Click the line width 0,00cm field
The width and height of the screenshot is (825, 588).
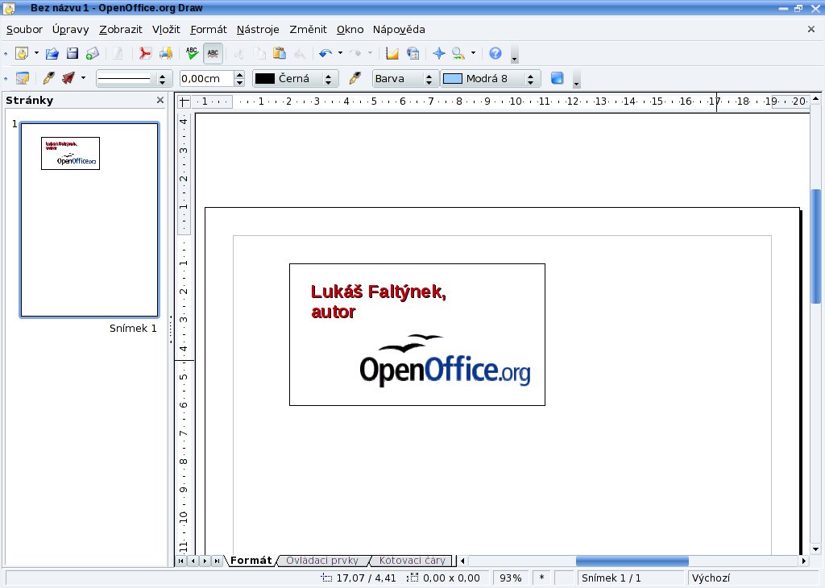click(206, 79)
